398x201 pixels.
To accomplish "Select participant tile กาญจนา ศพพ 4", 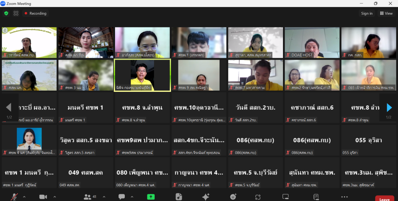I will [x=199, y=173].
